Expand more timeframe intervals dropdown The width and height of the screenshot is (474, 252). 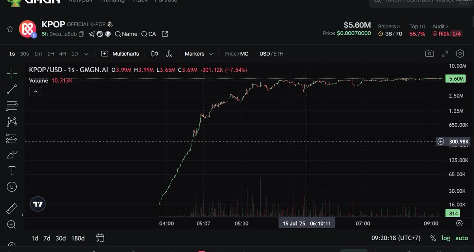click(x=87, y=54)
